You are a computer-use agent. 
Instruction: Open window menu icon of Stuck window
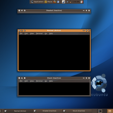pos(19,78)
